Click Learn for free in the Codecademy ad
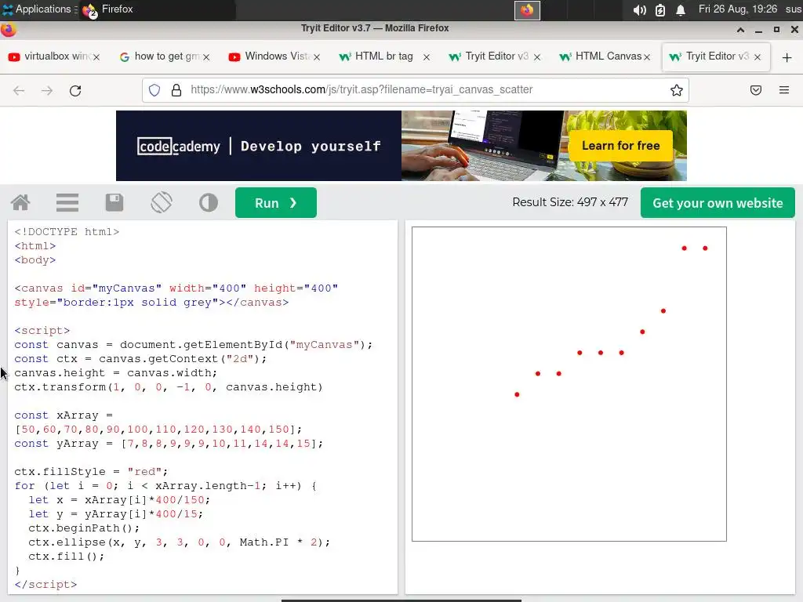Image resolution: width=803 pixels, height=602 pixels. tap(621, 146)
